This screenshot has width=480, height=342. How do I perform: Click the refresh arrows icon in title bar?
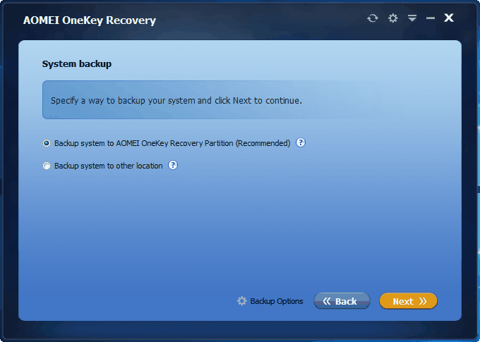tap(373, 18)
